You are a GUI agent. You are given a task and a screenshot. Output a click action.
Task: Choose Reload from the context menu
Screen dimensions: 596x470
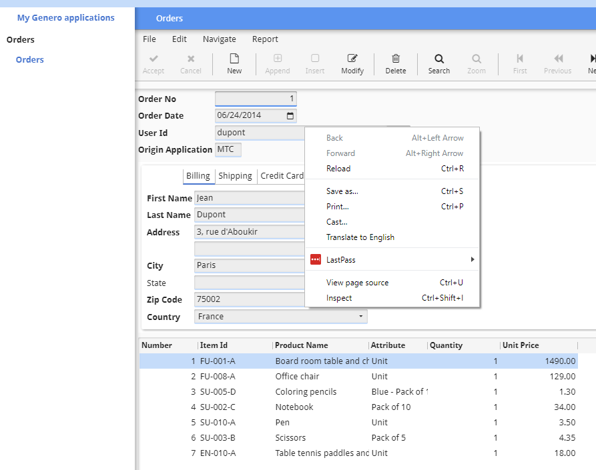pos(338,168)
